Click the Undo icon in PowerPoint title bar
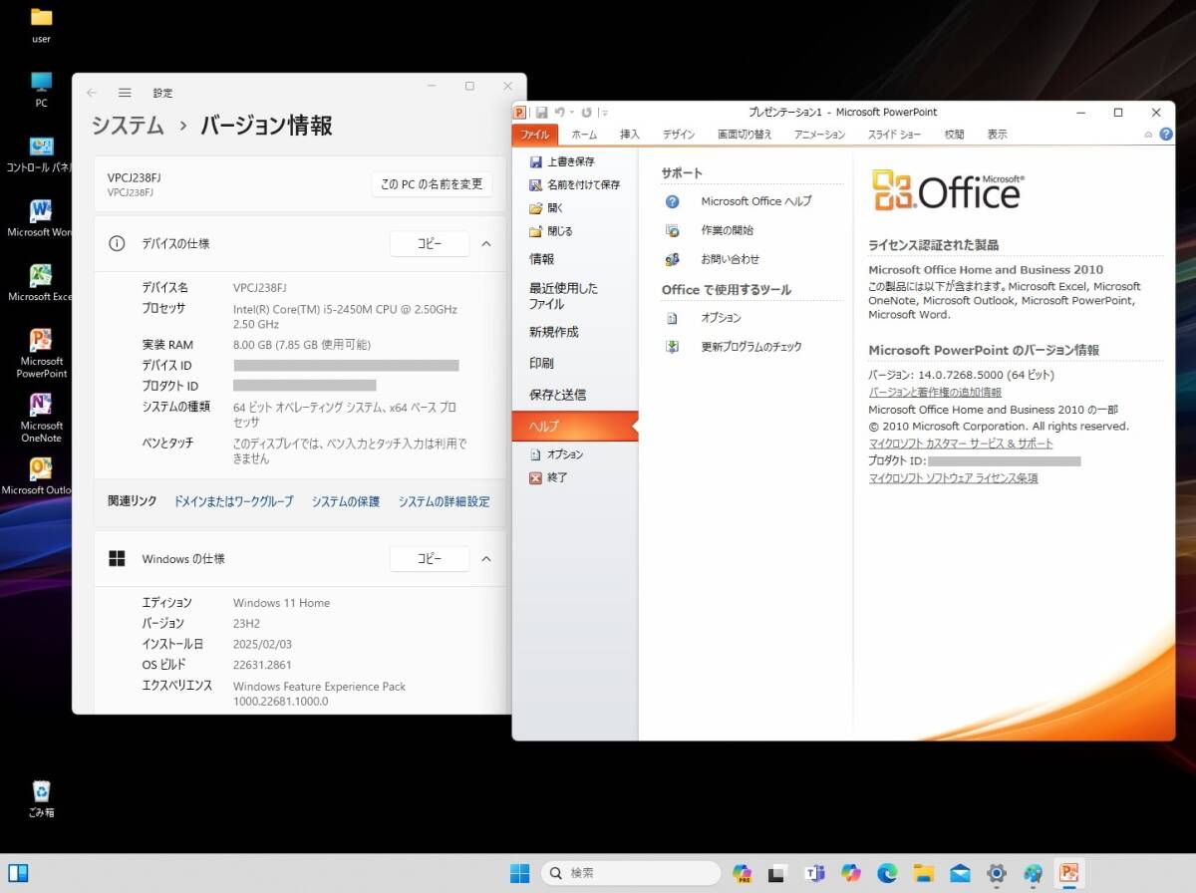 [x=559, y=113]
